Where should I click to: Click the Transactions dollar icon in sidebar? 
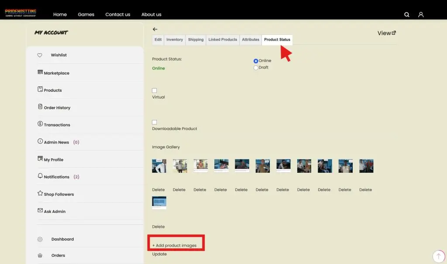[40, 124]
